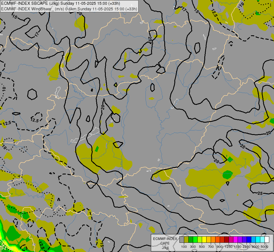Choose the bright magenta swatch left of the 1750 tick

click(236, 239)
